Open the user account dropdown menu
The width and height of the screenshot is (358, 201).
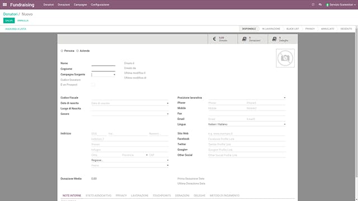pos(341,4)
